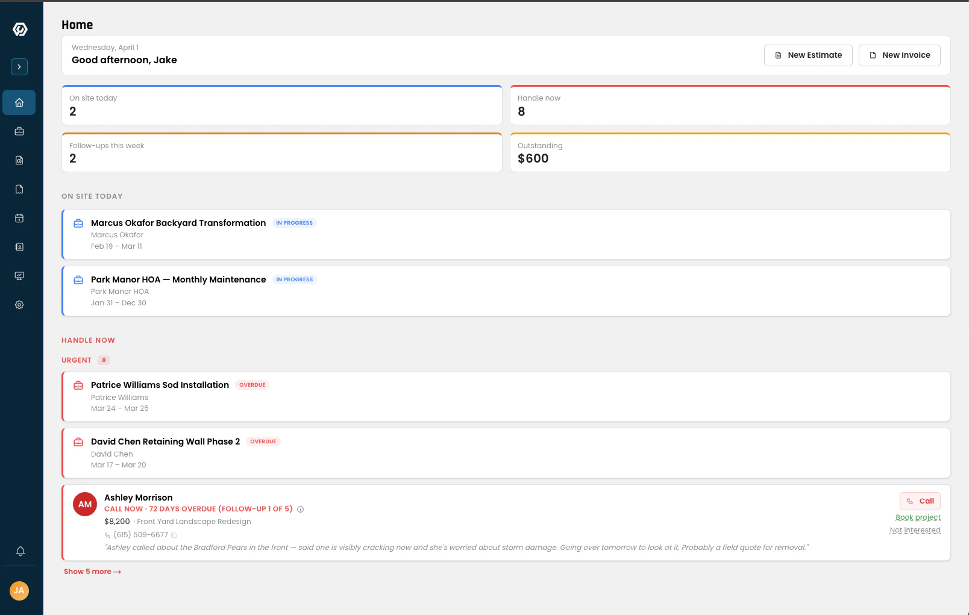This screenshot has height=615, width=969.
Task: Open the invoices receipt sidebar icon
Action: [19, 189]
